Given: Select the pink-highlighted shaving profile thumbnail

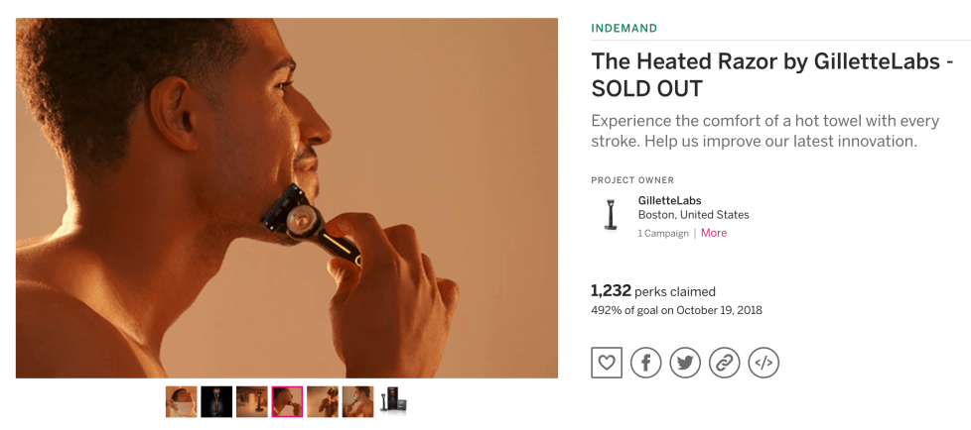Looking at the screenshot, I should [x=287, y=401].
